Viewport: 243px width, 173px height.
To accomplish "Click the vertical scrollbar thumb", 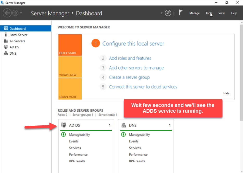I will click(241, 72).
